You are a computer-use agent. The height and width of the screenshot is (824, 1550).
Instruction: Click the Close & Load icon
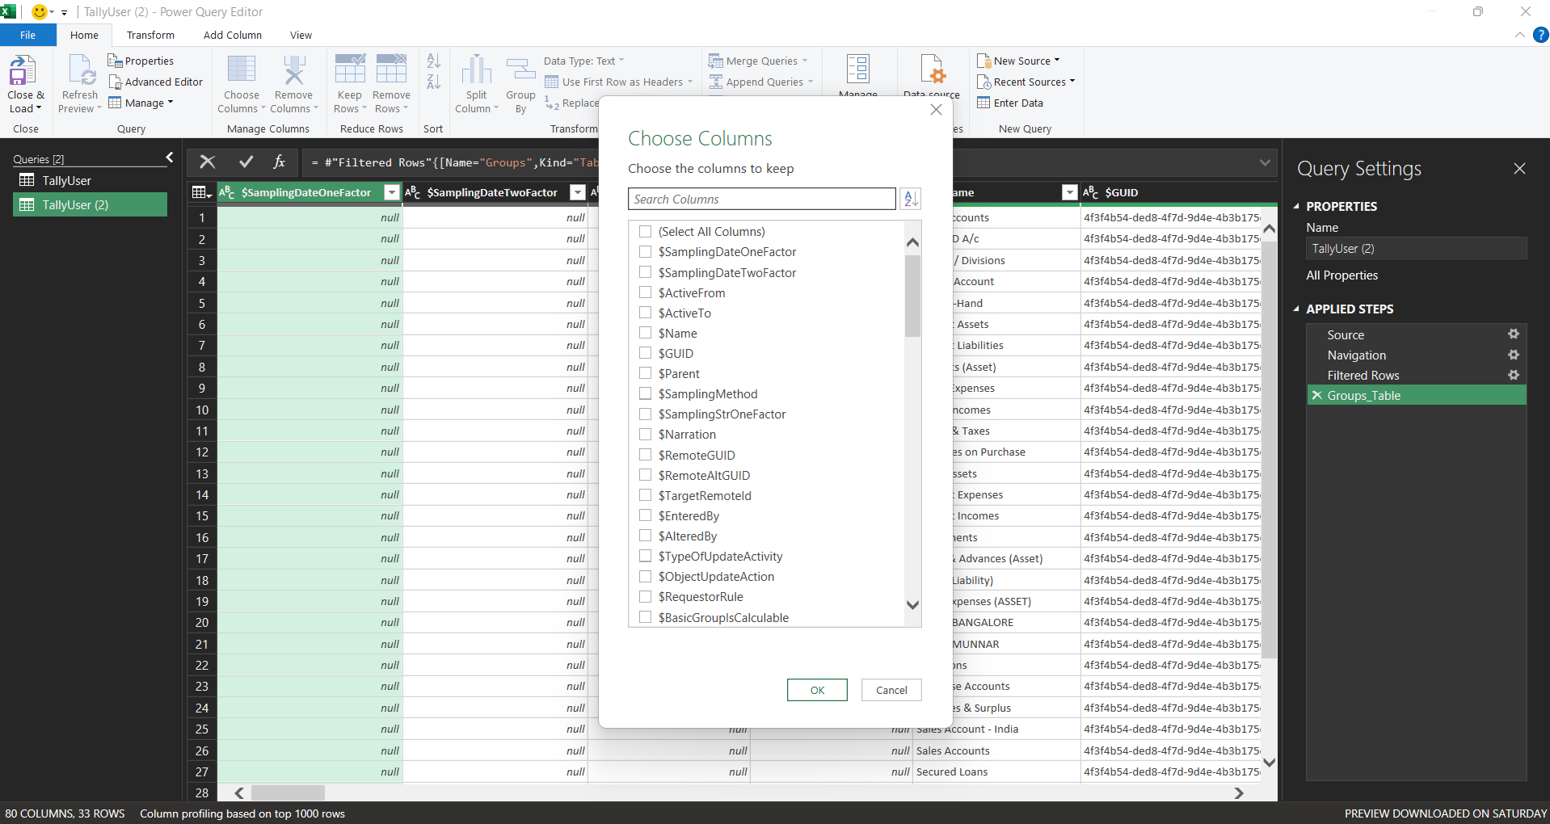click(x=23, y=71)
